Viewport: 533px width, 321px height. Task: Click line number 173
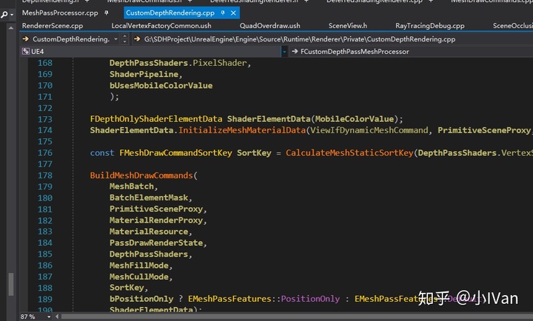[x=45, y=119]
